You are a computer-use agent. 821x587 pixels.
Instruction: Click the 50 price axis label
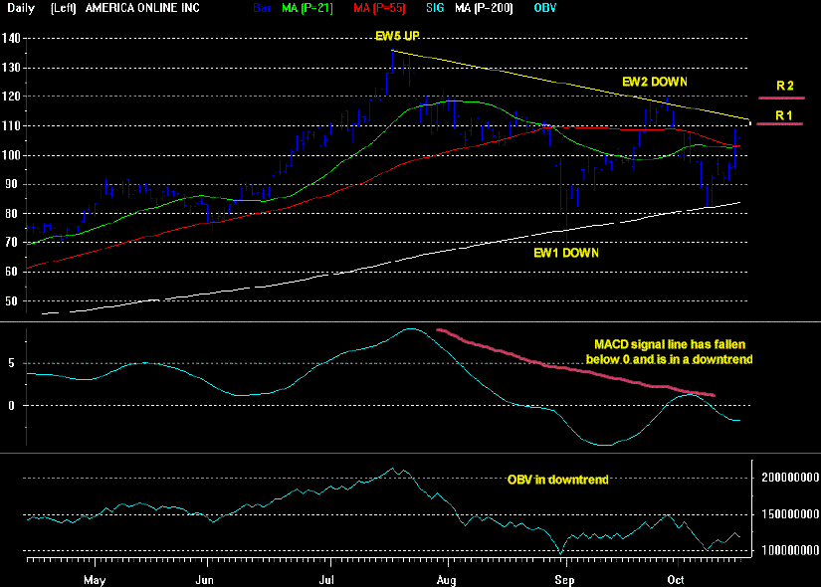click(11, 301)
